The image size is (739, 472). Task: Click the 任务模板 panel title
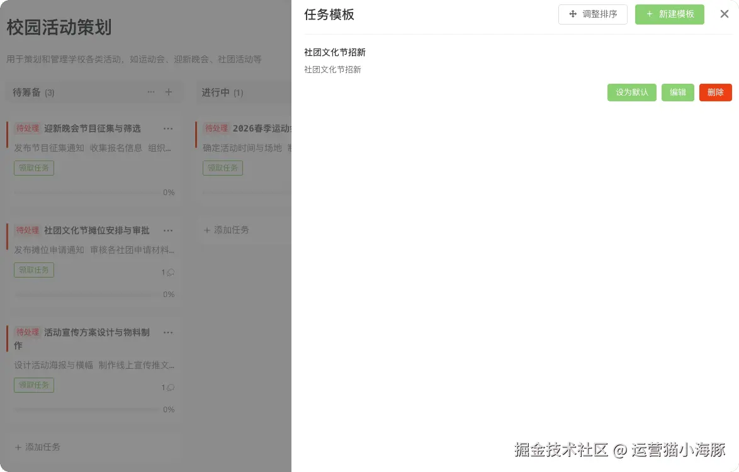[329, 14]
